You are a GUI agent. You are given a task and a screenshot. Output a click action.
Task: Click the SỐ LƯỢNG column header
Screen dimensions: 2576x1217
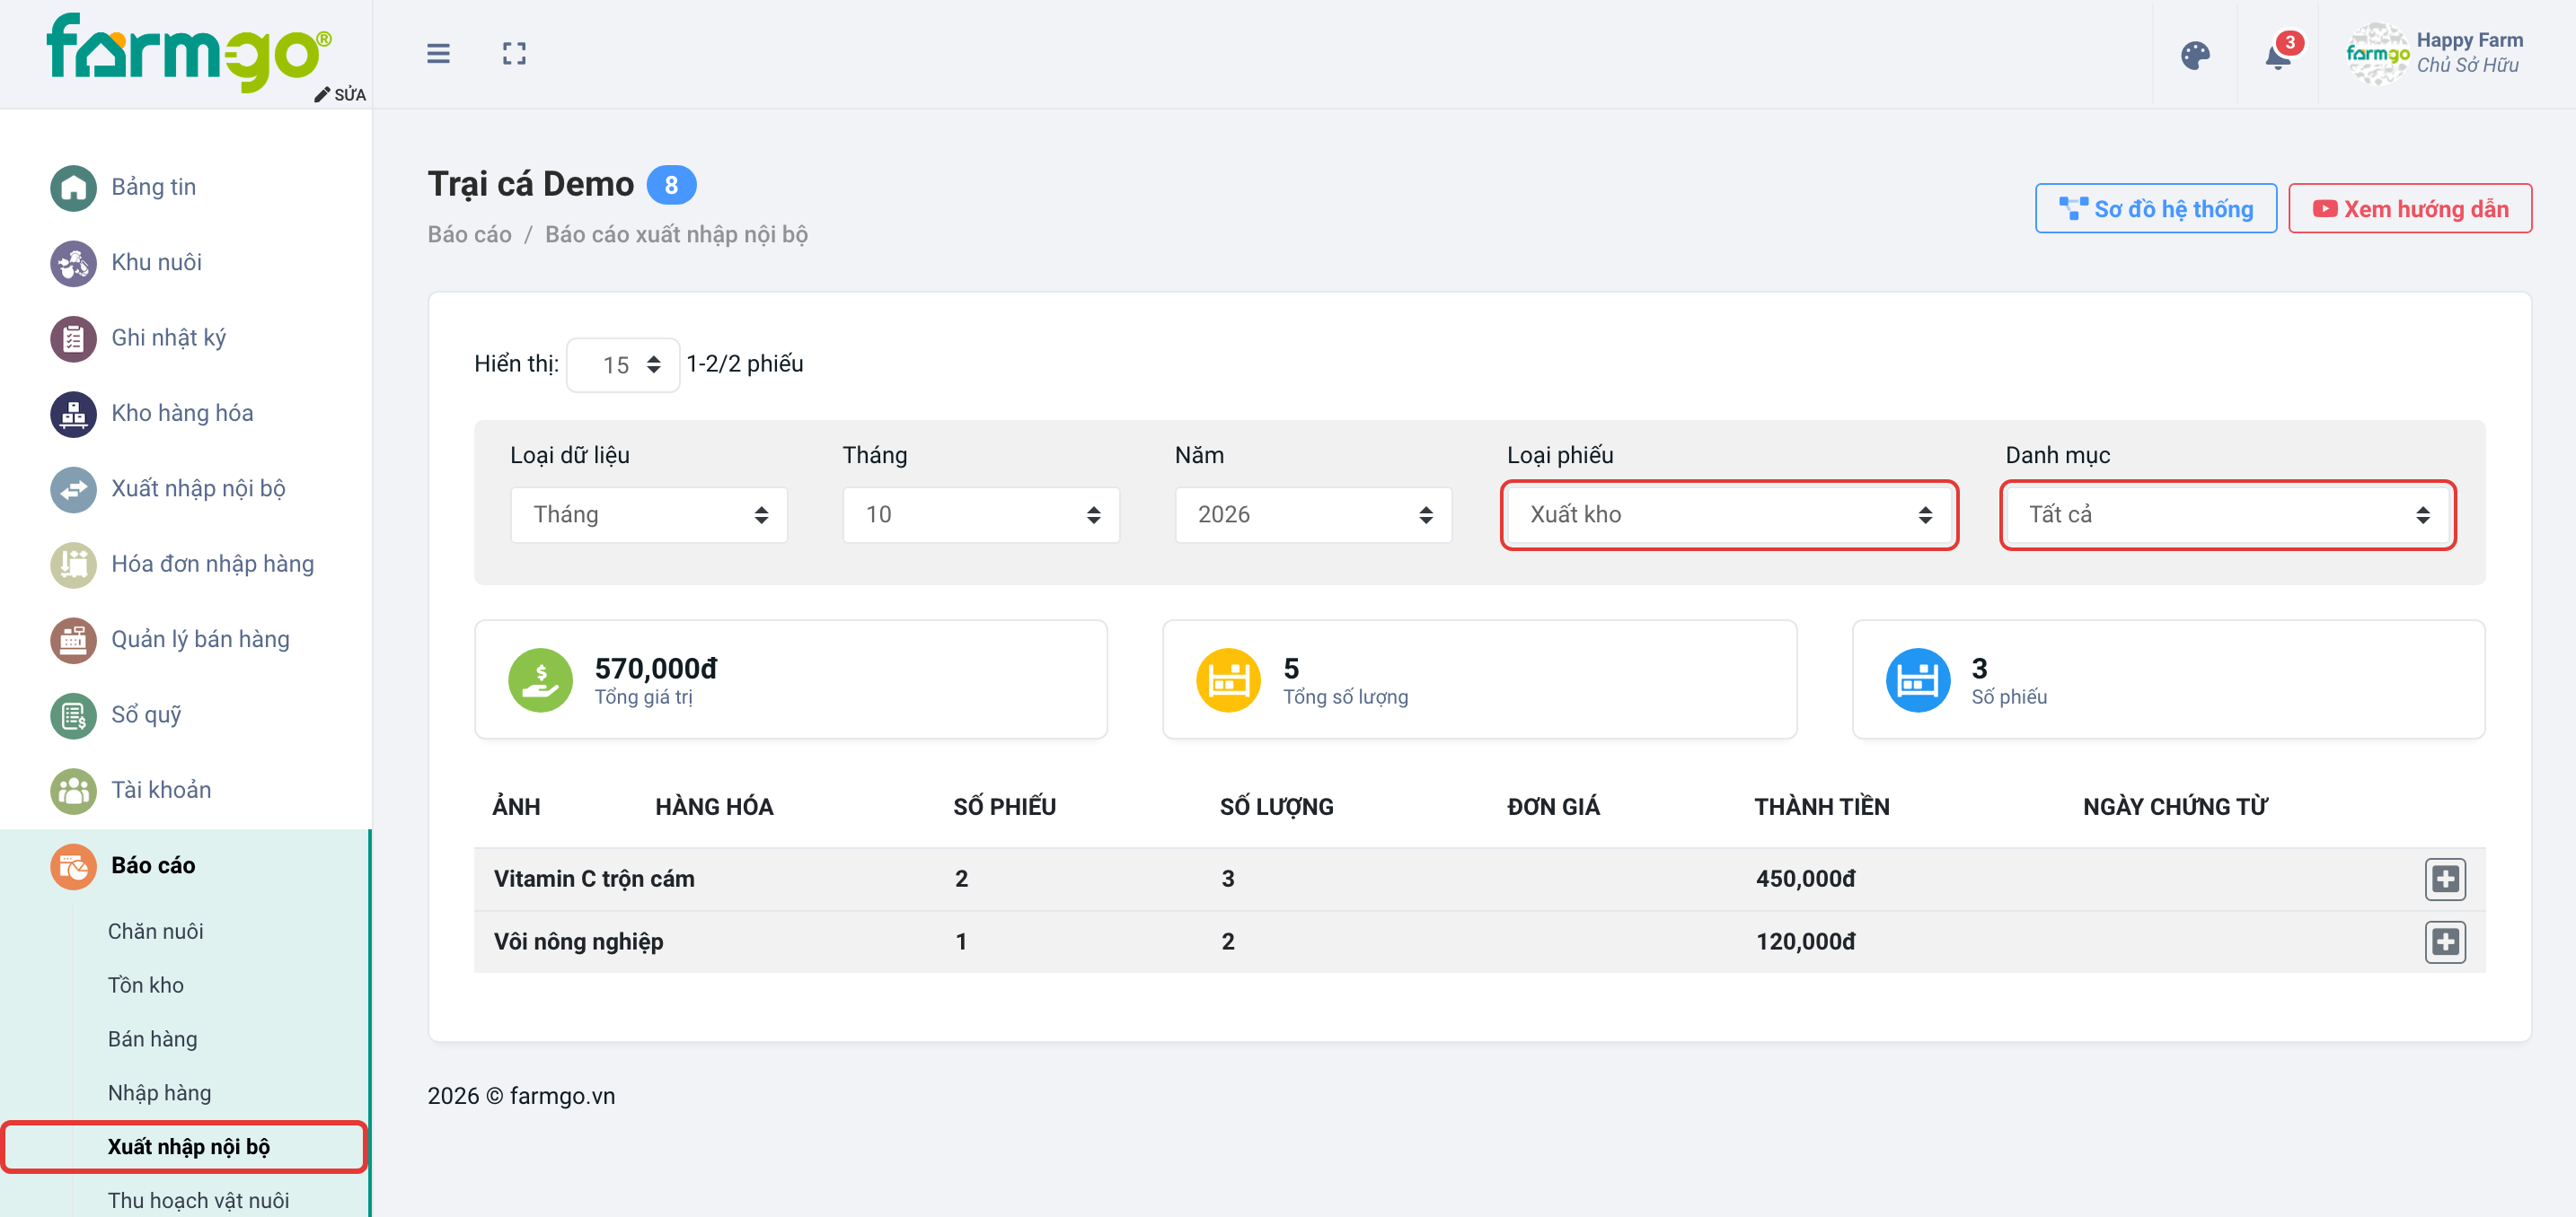[x=1276, y=808]
